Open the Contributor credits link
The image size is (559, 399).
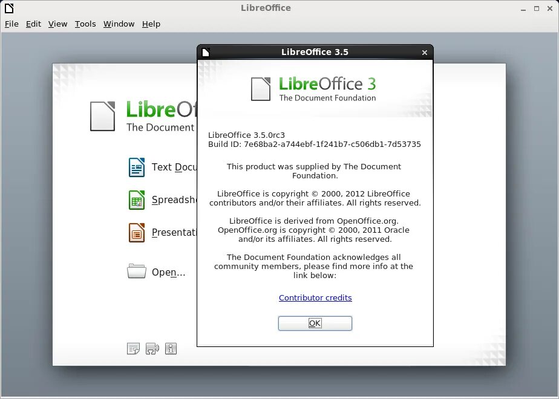pyautogui.click(x=315, y=298)
